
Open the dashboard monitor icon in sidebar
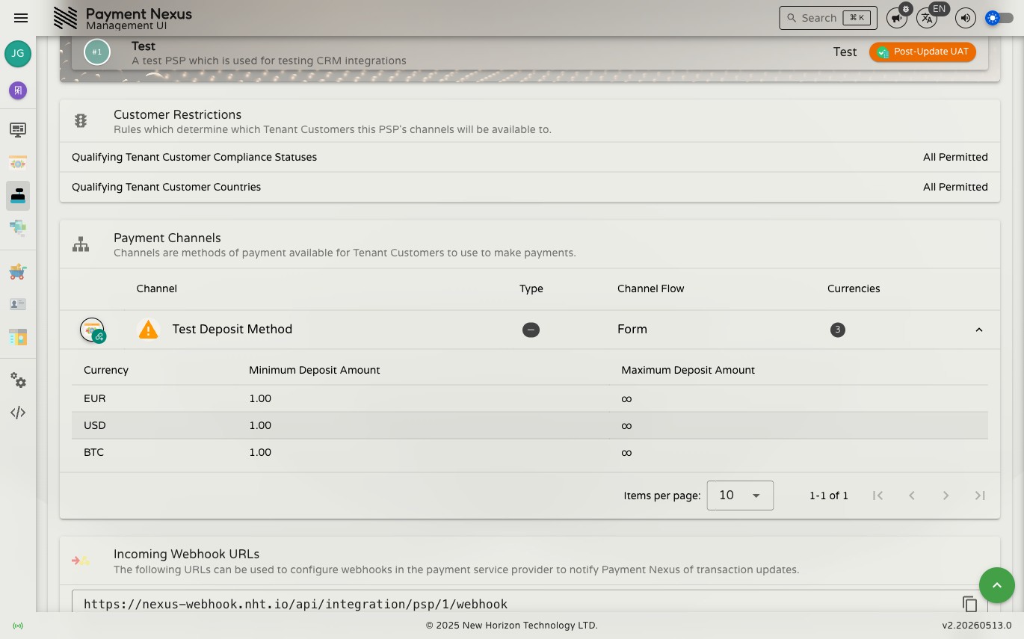click(18, 130)
